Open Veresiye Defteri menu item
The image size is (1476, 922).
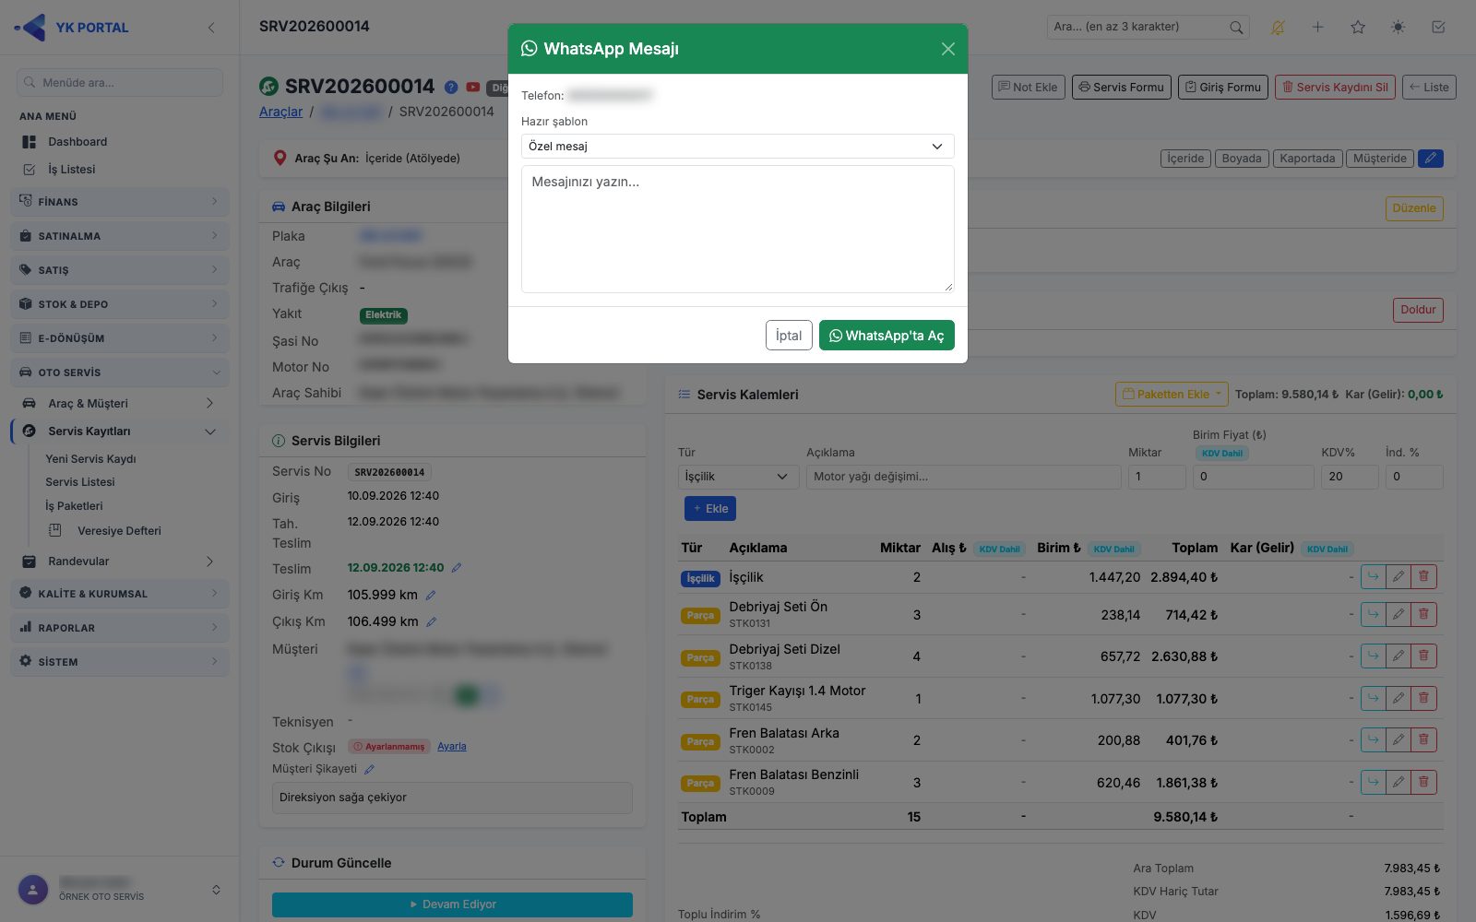point(119,531)
